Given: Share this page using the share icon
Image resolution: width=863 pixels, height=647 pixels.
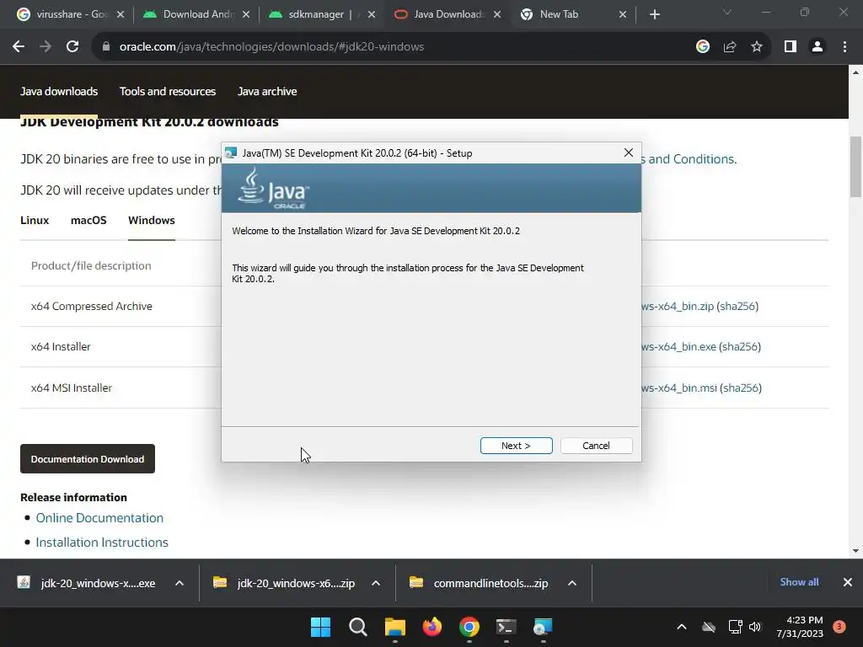Looking at the screenshot, I should [x=730, y=47].
